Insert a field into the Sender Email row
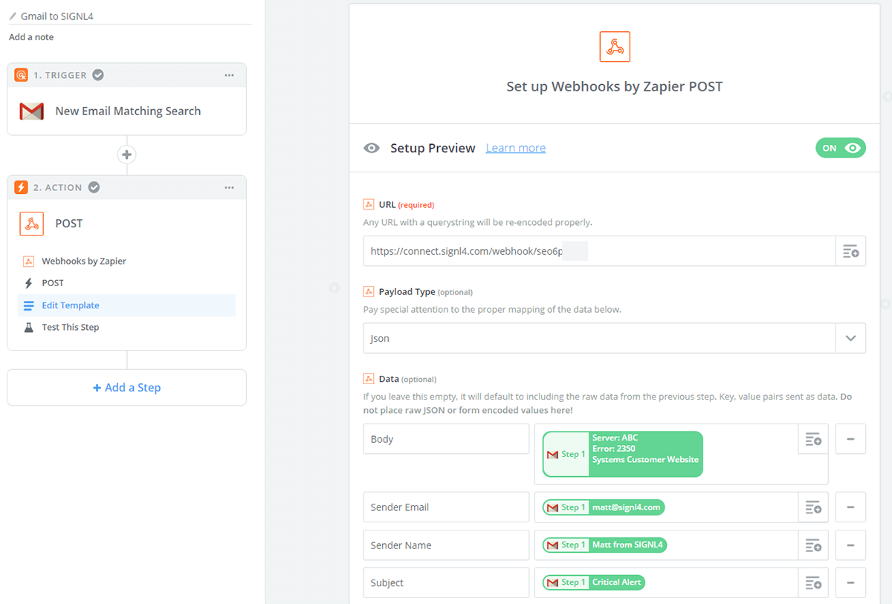This screenshot has width=892, height=604. click(x=813, y=507)
